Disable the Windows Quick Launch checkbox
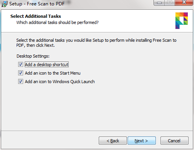The width and height of the screenshot is (194, 150). (20, 82)
